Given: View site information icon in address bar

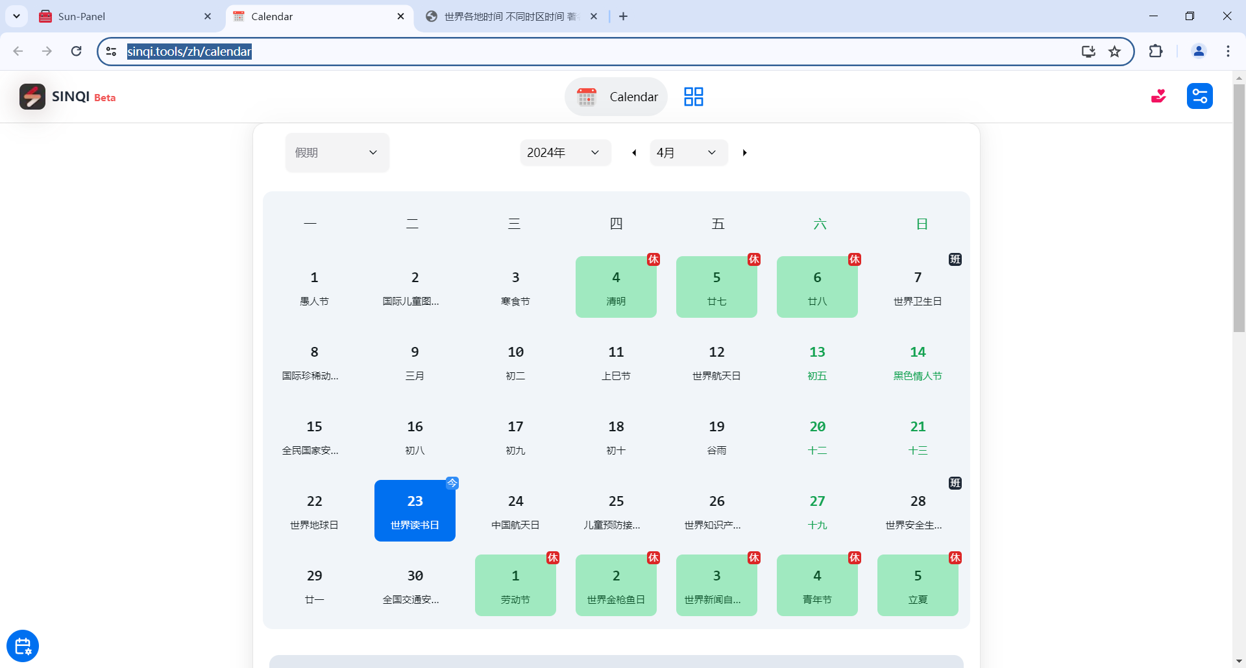Looking at the screenshot, I should 111,51.
